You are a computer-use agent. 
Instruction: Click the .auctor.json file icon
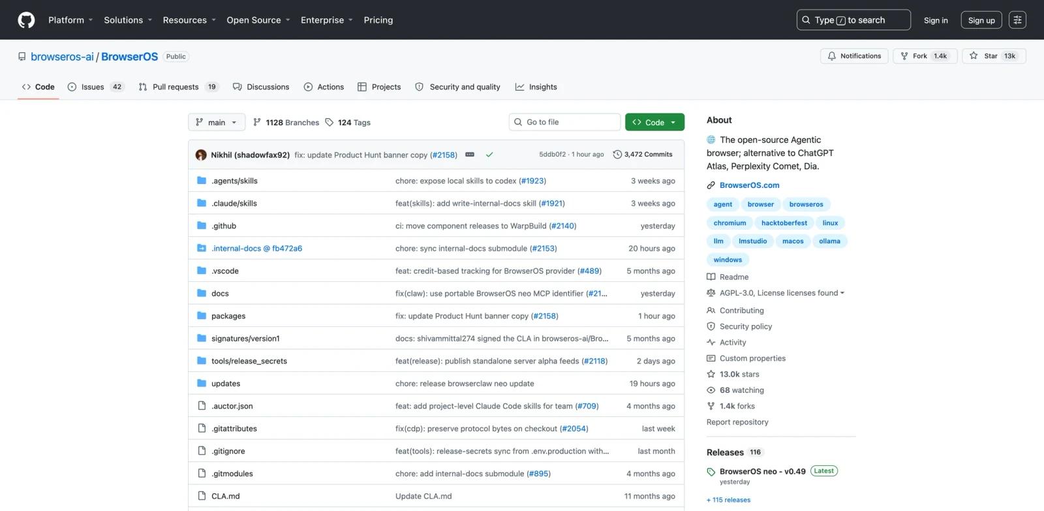(202, 406)
